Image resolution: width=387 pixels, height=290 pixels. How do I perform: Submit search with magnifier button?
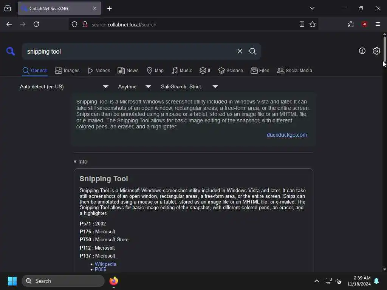coord(252,51)
